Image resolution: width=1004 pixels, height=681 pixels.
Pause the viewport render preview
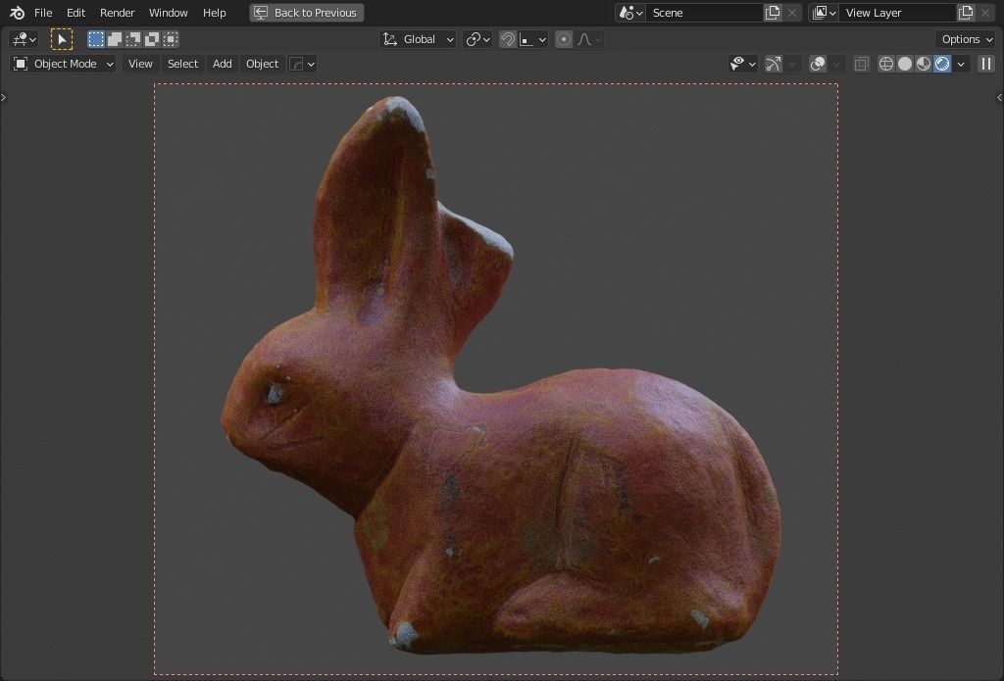click(x=986, y=64)
